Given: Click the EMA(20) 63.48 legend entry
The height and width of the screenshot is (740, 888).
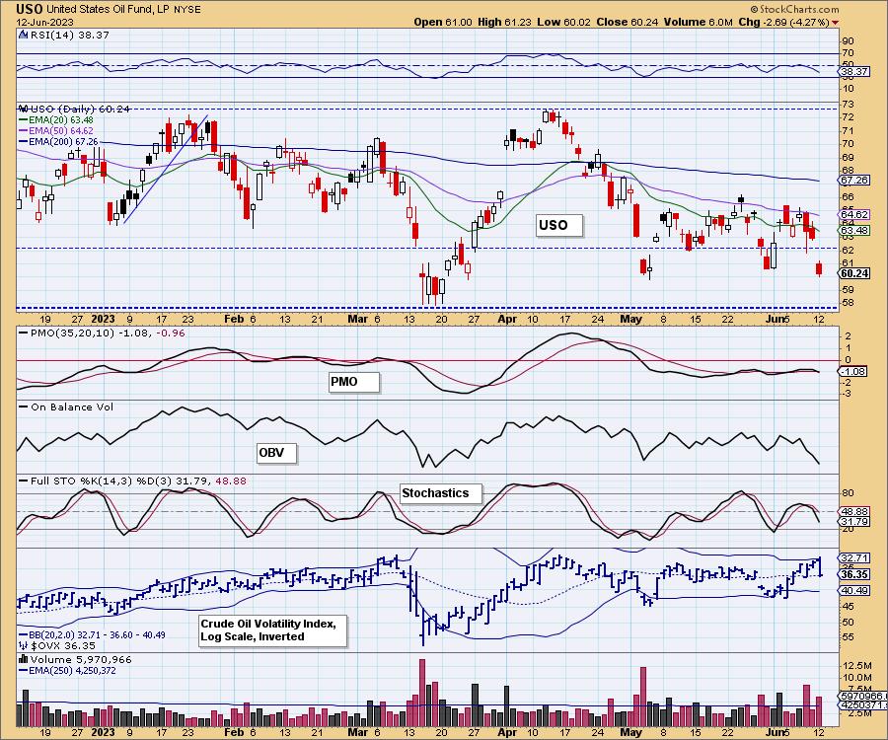Looking at the screenshot, I should coord(56,120).
